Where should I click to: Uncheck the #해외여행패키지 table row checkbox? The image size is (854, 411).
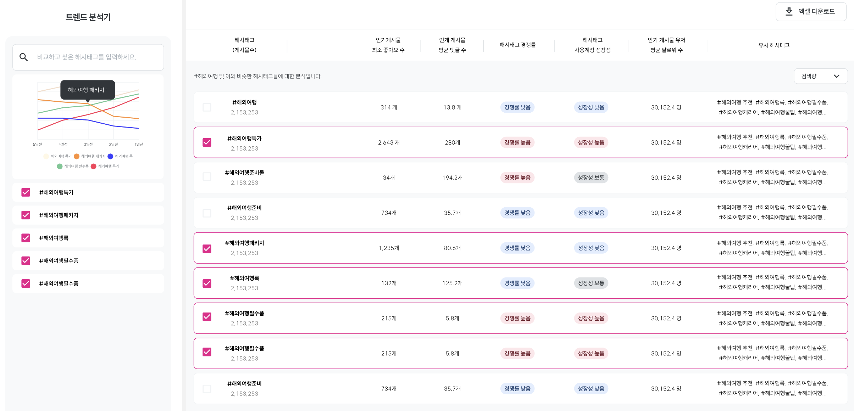click(207, 249)
